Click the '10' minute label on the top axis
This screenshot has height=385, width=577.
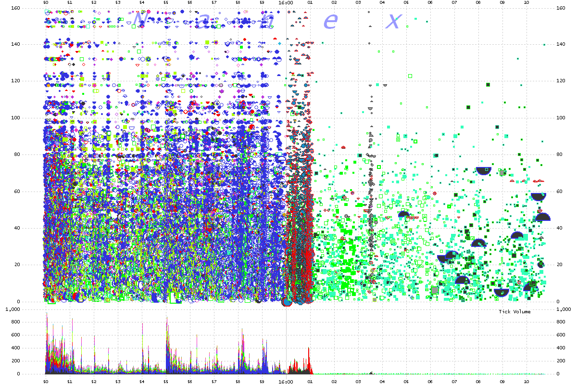click(x=527, y=2)
